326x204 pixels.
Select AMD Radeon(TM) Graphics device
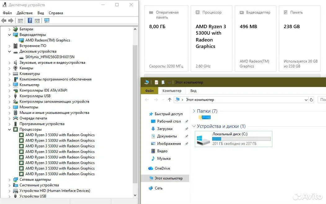(x=47, y=40)
